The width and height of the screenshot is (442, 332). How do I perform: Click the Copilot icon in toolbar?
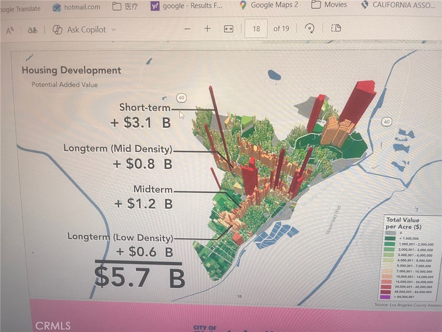coord(57,30)
